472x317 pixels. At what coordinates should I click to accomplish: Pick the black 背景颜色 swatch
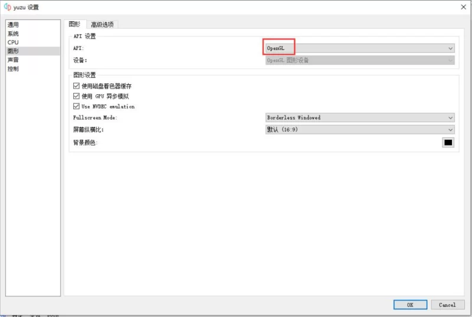448,143
